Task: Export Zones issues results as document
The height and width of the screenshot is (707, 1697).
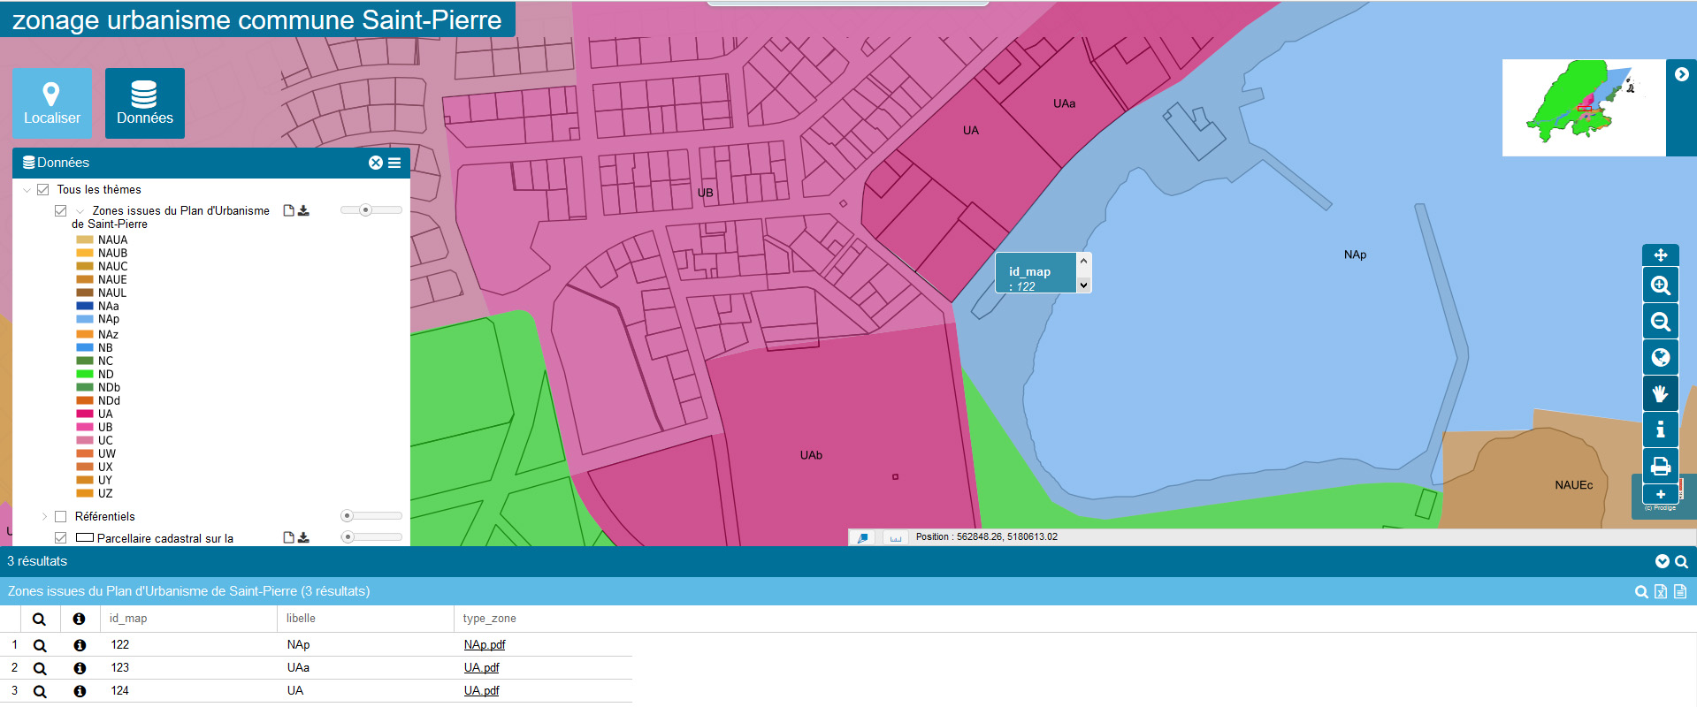Action: 1680,592
